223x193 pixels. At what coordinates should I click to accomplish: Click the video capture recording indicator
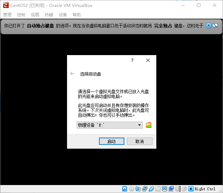[x=171, y=189]
